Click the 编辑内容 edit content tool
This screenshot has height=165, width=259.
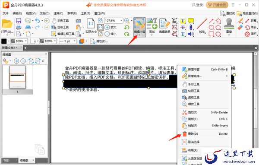[139, 27]
